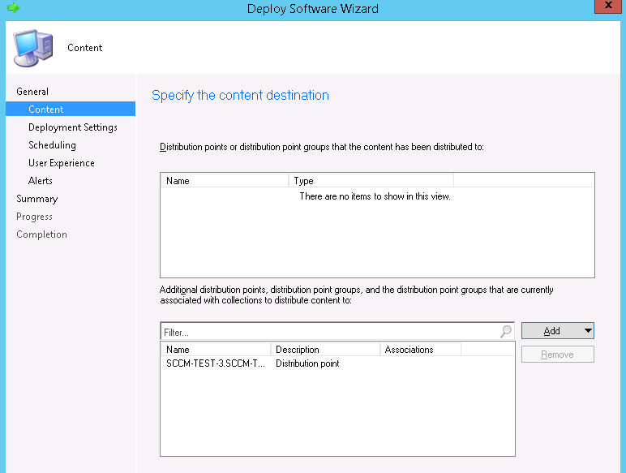This screenshot has height=473, width=626.
Task: Click the computer icon beside Content header
Action: point(32,48)
